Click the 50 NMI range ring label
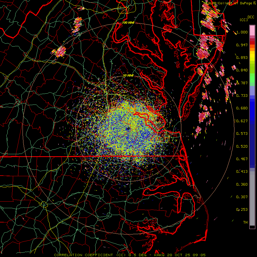 (128, 75)
